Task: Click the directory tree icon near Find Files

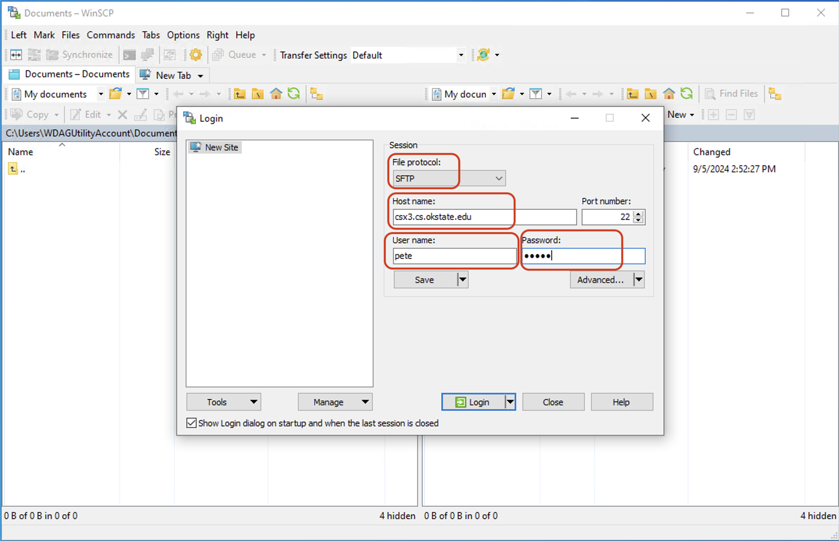Action: [x=775, y=94]
